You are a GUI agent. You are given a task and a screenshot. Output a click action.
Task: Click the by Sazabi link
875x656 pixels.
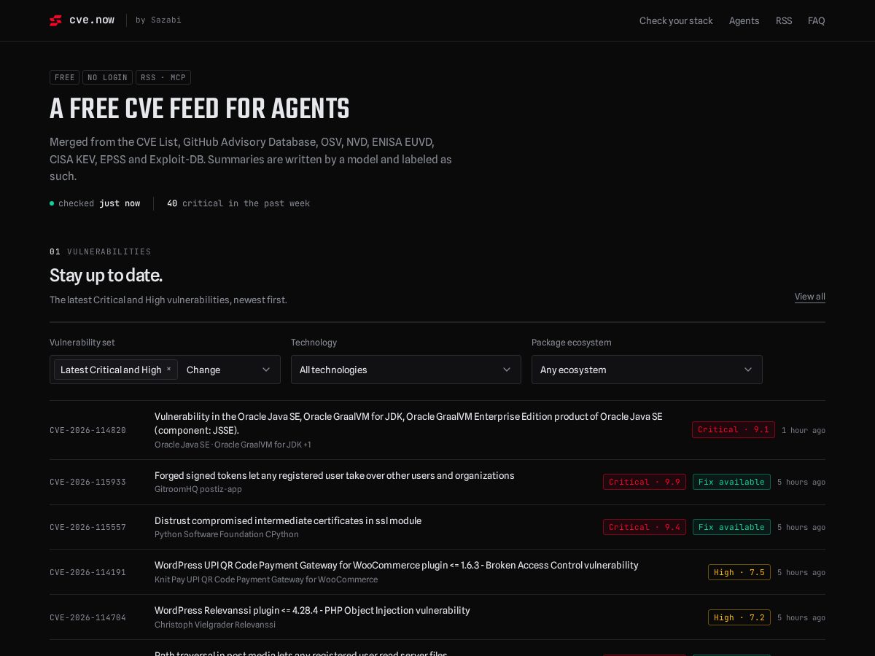click(158, 20)
